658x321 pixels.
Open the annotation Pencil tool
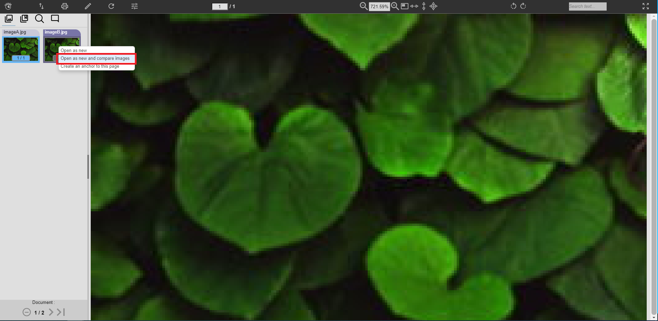point(88,6)
